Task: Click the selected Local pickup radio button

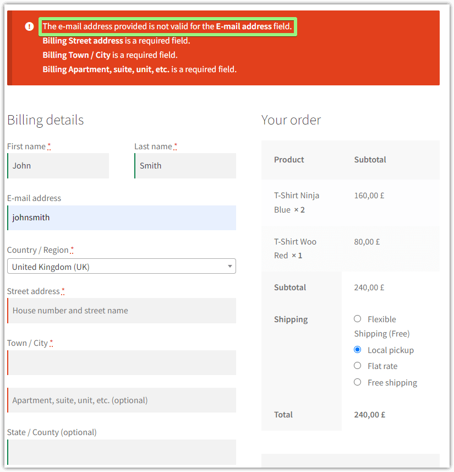Action: (x=357, y=350)
